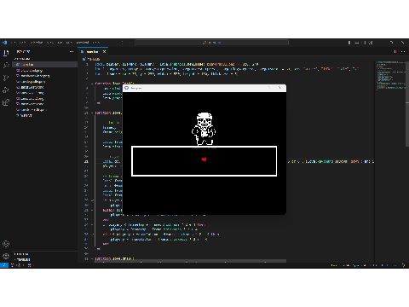The width and height of the screenshot is (409, 307).
Task: Select the main.lua editor tab
Action: click(x=93, y=51)
